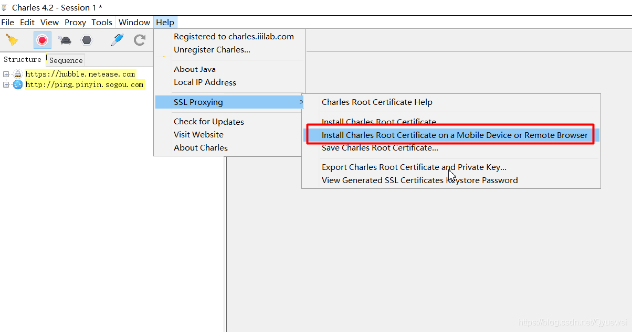Close the Help menu
The height and width of the screenshot is (332, 632).
point(165,22)
